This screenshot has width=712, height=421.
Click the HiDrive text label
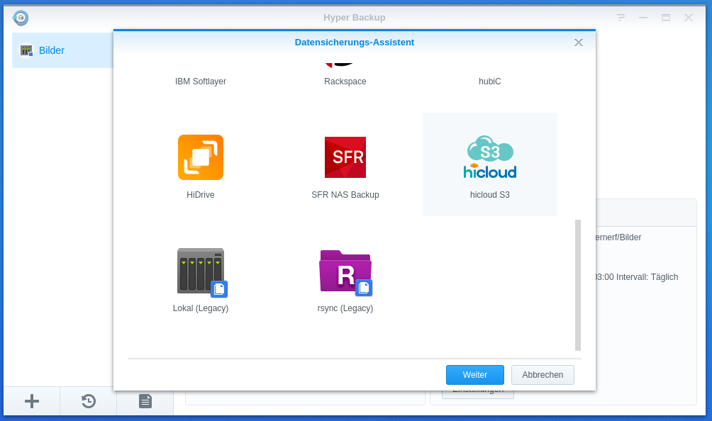pos(201,195)
